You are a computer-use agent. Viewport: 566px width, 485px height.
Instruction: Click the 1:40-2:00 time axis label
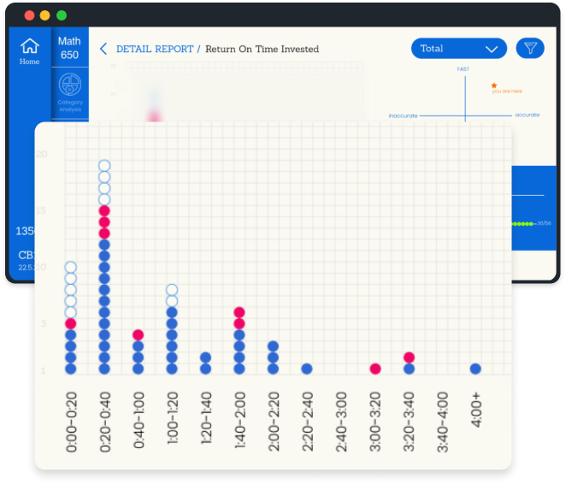tap(240, 421)
